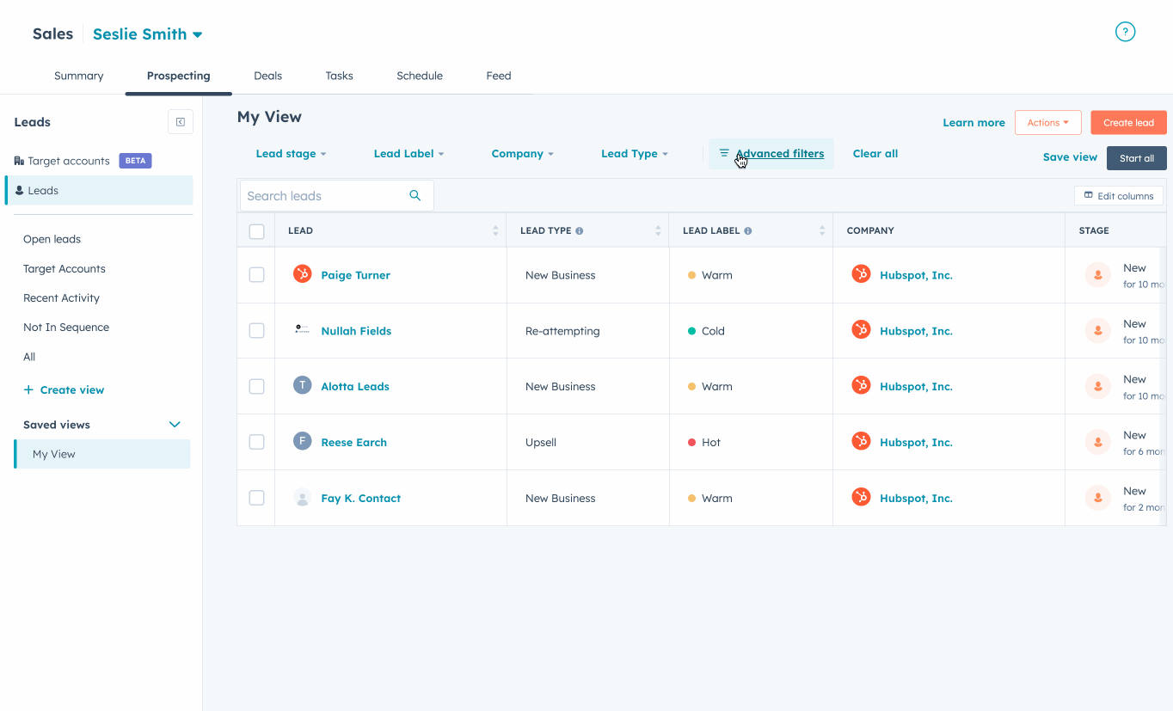Click the Clear all filters link
Viewport: 1173px width, 711px height.
(875, 153)
